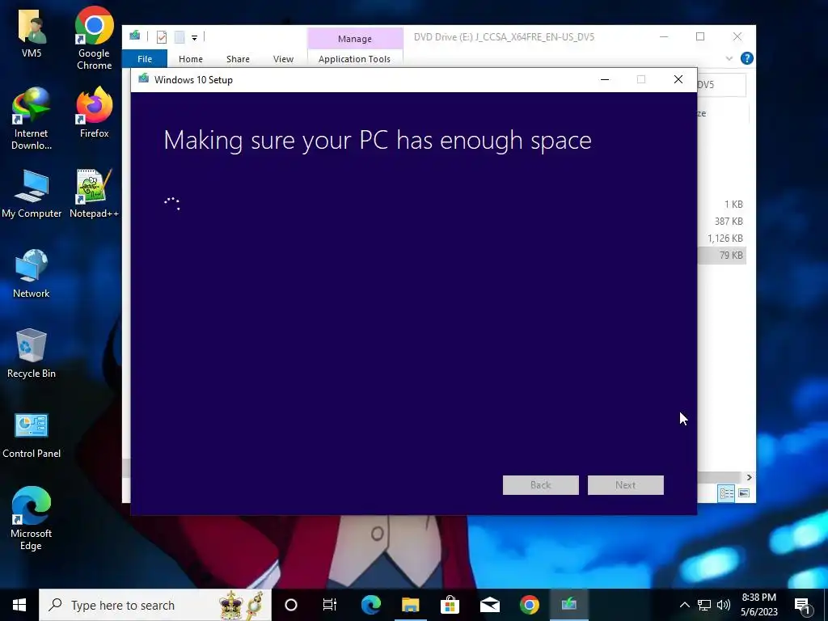Open the Share ribbon tab
The image size is (828, 621).
(238, 58)
